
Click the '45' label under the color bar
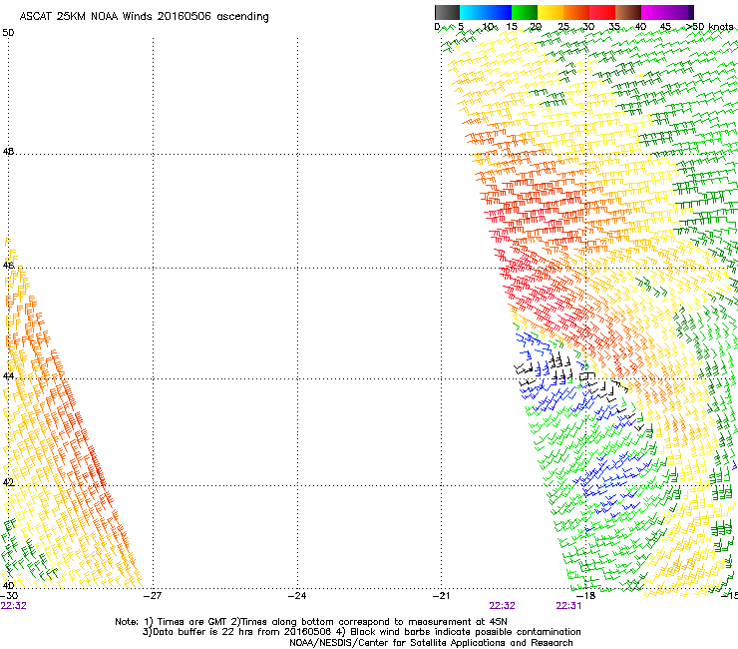pos(665,27)
